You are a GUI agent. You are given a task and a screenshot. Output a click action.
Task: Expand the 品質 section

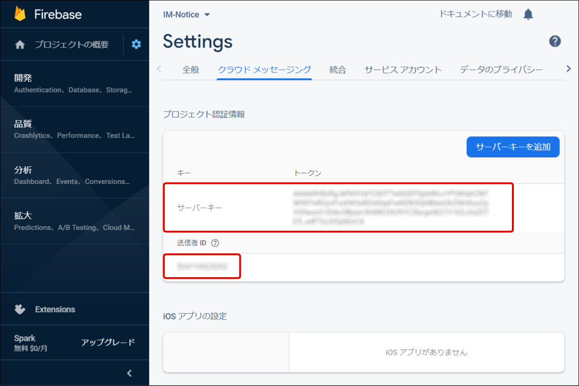click(75, 129)
